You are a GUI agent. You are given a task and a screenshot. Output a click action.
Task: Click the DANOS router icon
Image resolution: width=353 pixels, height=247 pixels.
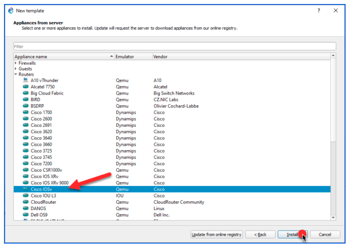coord(26,208)
